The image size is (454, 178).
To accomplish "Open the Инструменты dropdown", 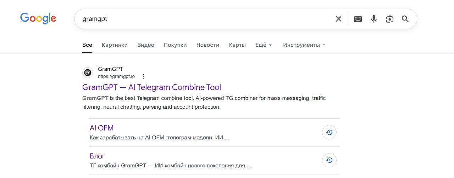I will point(304,45).
